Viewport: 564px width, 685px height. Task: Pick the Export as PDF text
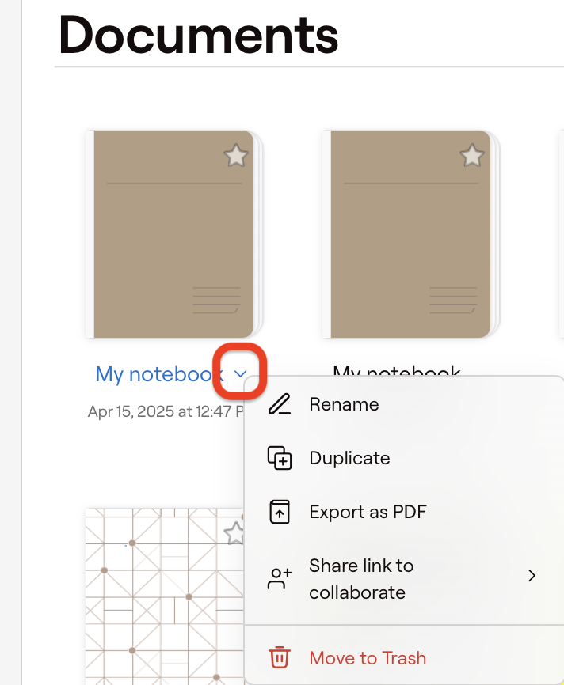click(368, 512)
